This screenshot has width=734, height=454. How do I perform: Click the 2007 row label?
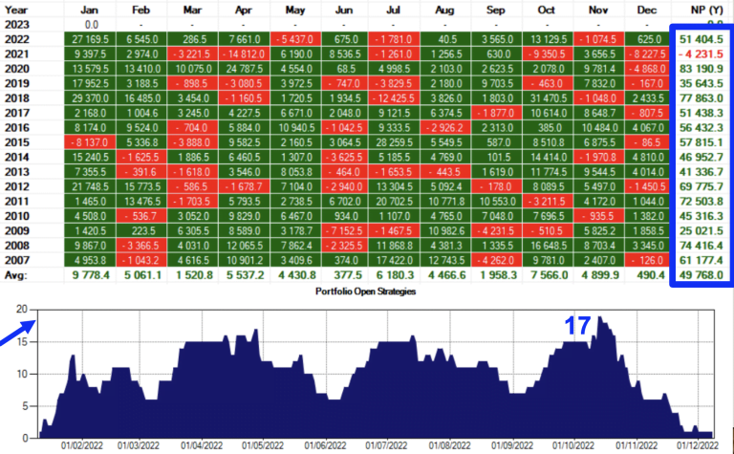click(17, 259)
